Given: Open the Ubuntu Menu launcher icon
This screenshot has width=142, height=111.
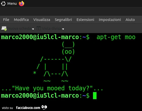Looking at the screenshot, I should pyautogui.click(x=3, y=4).
